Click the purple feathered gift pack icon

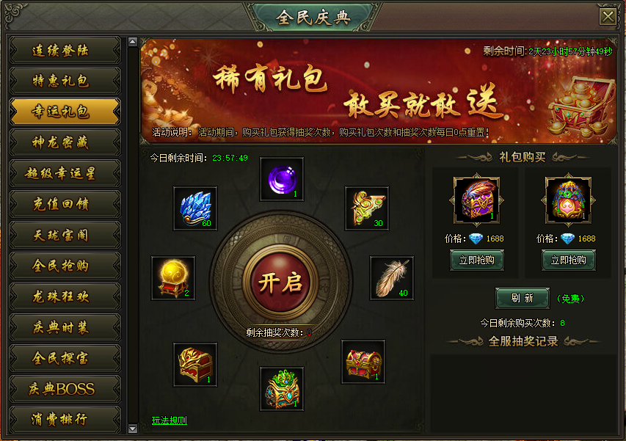tap(477, 200)
